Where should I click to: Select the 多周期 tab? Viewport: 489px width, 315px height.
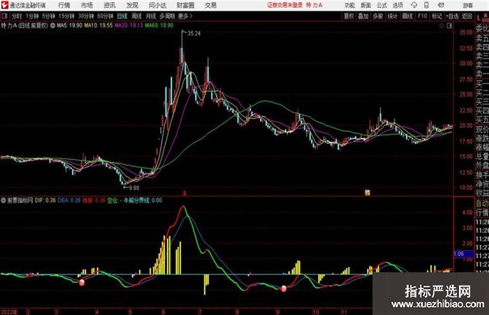click(167, 16)
